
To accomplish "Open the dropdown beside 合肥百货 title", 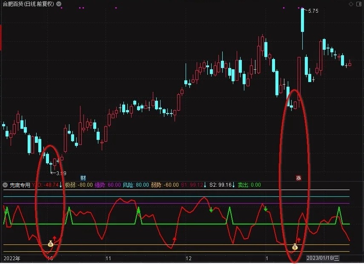I will (59, 4).
